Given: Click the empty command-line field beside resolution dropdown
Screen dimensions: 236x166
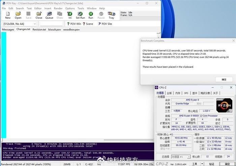Looking at the screenshot, I should click(51, 24).
